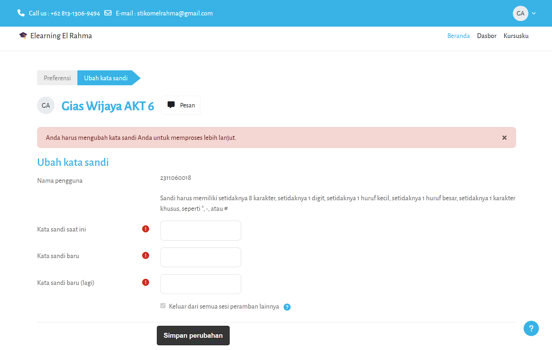Click Gias Wijaya AKT 6 name link
Viewport: 552px width, 350px height.
point(108,106)
